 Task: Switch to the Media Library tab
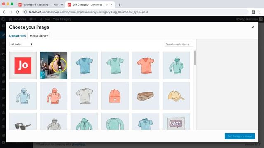(39, 36)
